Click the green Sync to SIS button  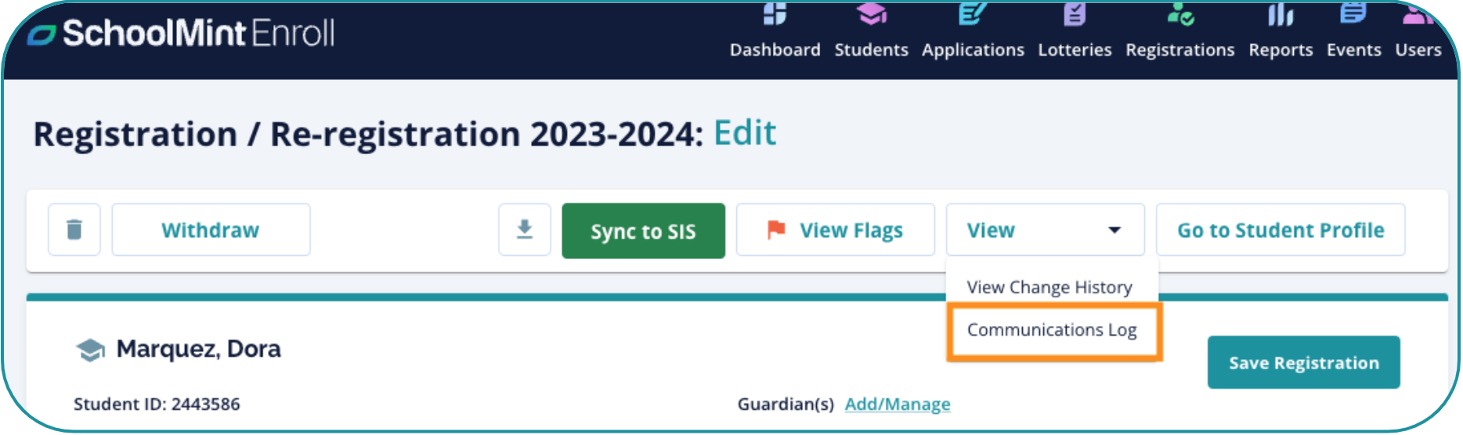coord(643,232)
